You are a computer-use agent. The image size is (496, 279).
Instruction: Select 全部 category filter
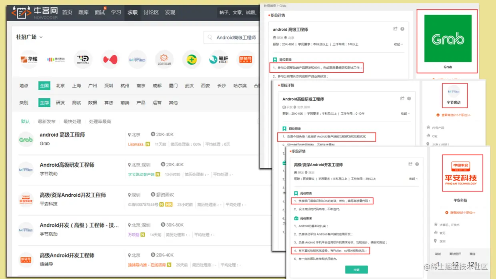tap(44, 103)
